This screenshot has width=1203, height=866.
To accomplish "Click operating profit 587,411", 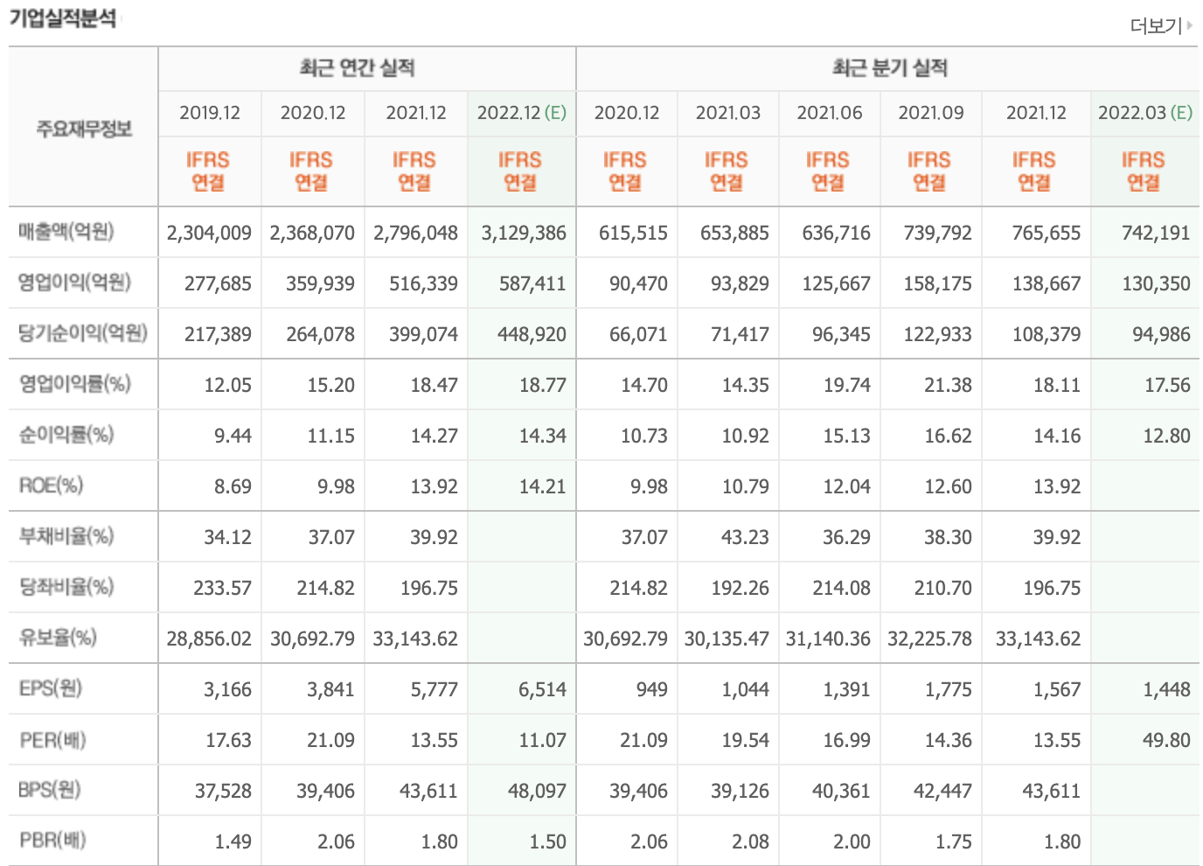I will (x=532, y=284).
